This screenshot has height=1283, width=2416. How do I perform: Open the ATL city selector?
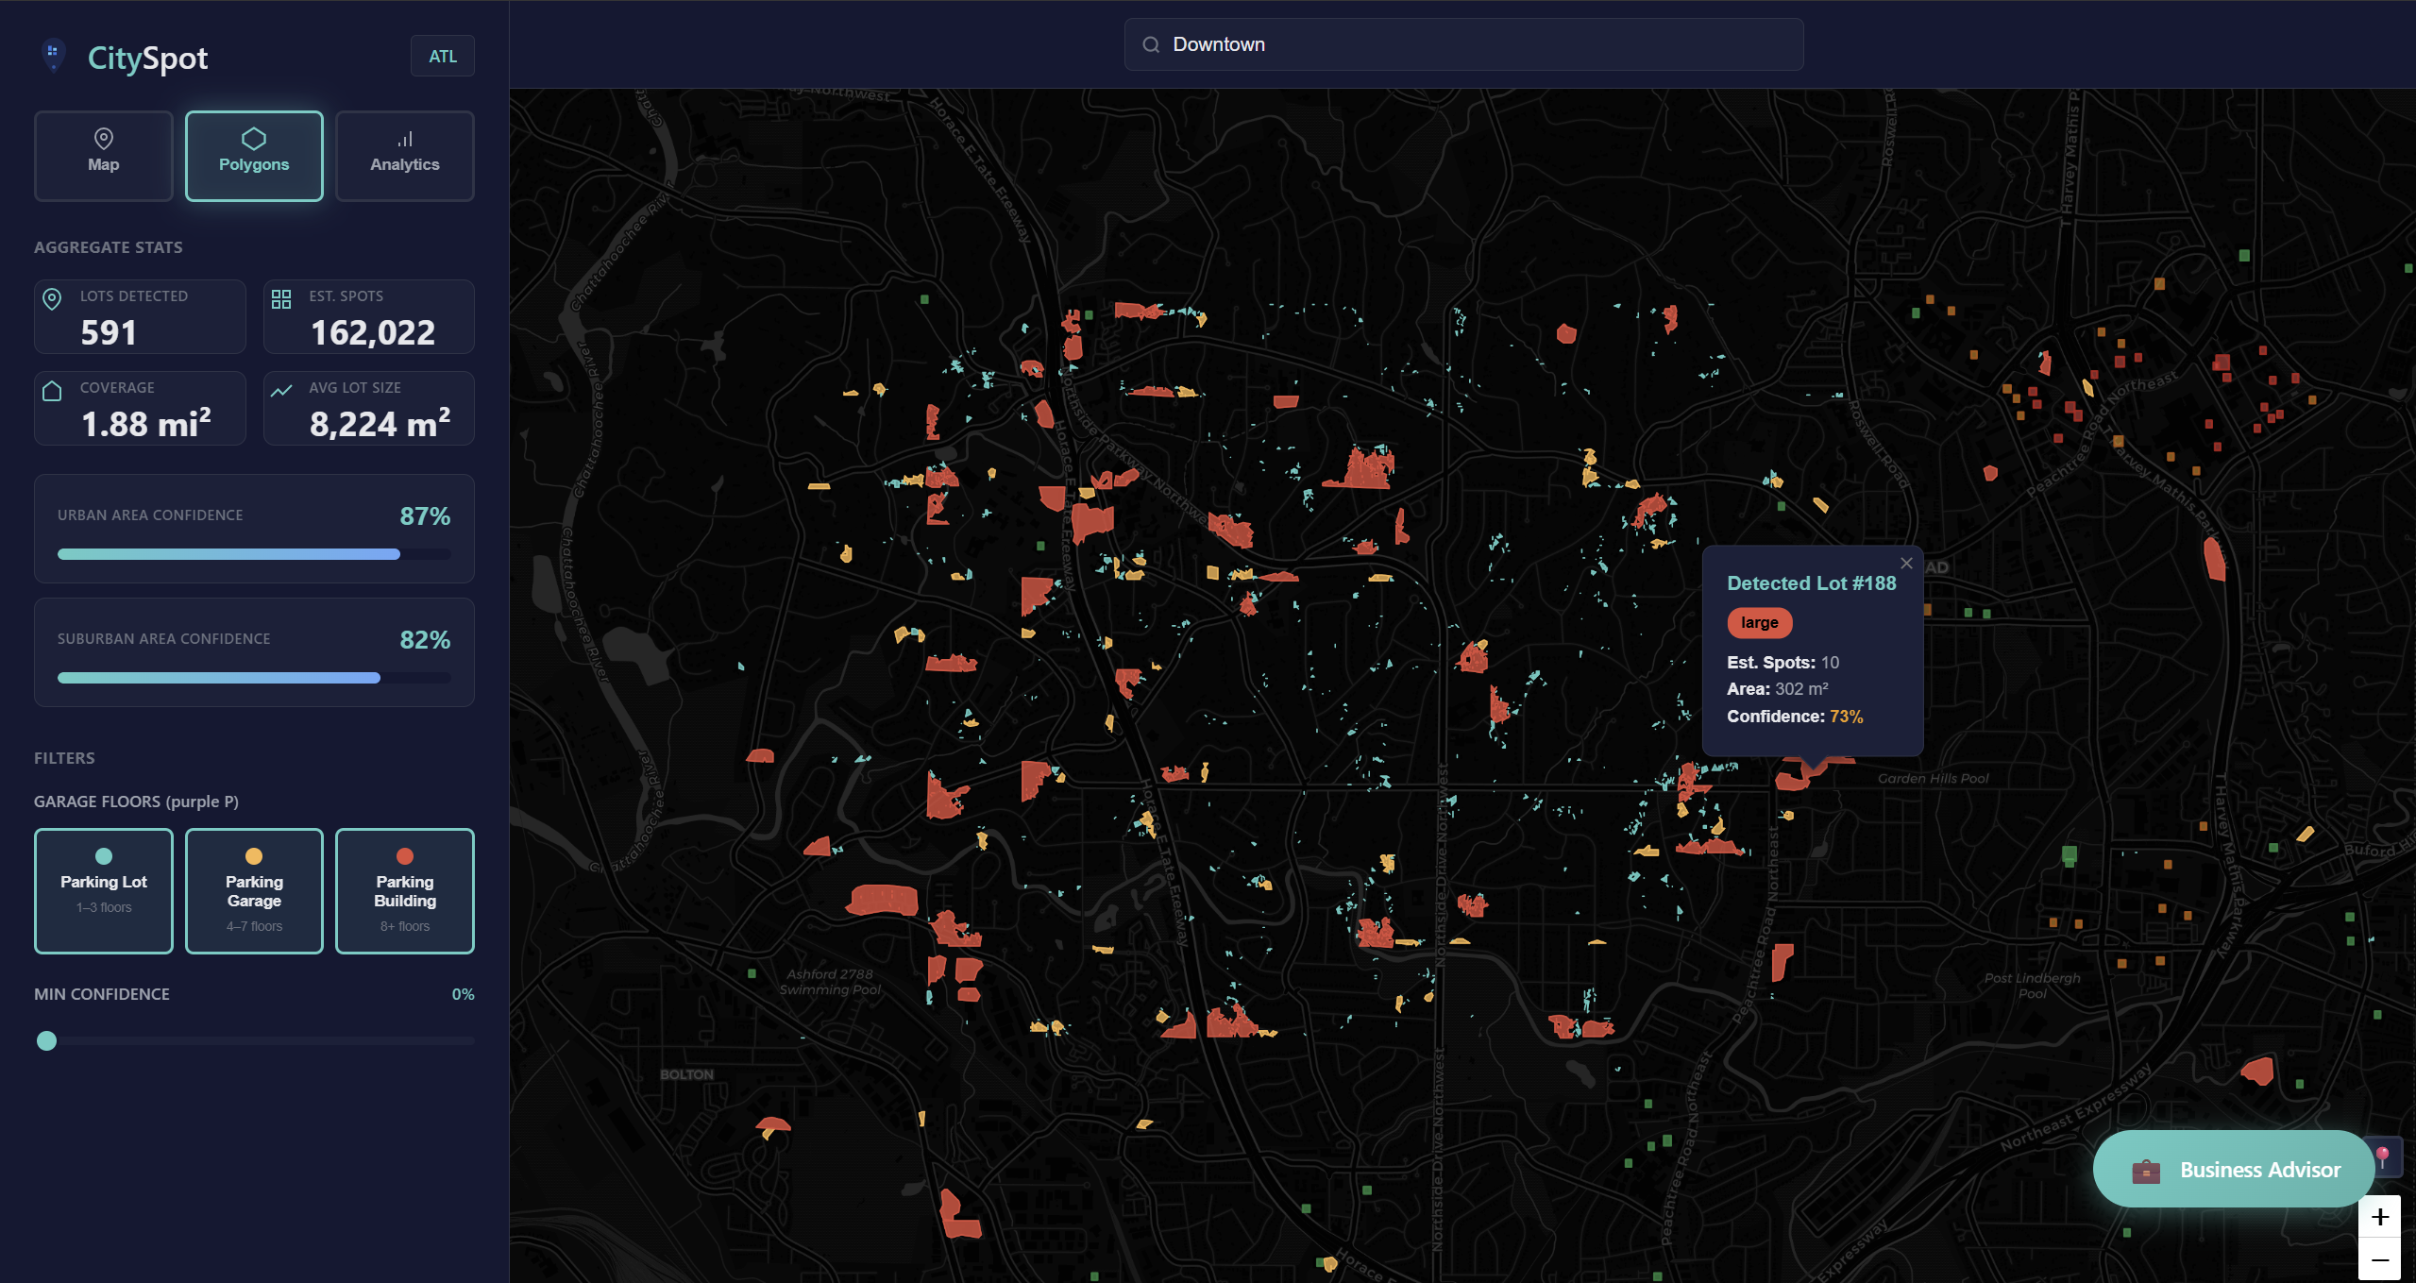(442, 56)
